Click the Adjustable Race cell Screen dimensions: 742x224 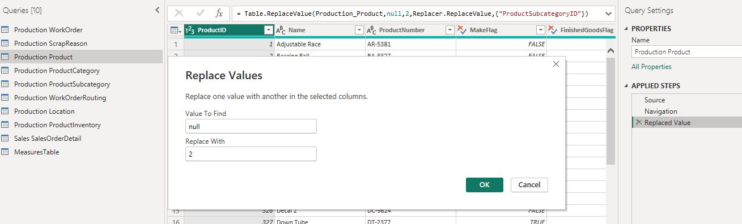click(x=320, y=44)
